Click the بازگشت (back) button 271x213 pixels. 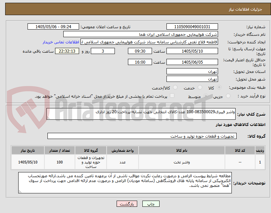click(127, 204)
